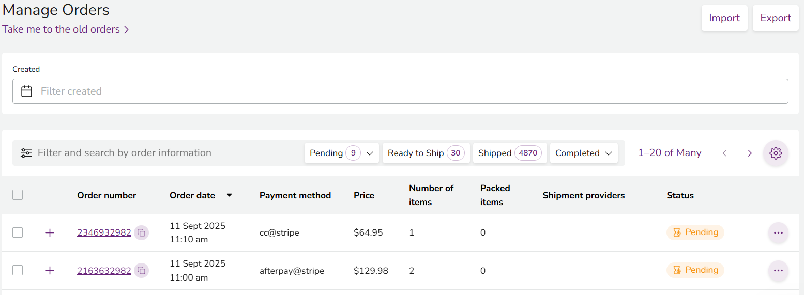The width and height of the screenshot is (804, 295).
Task: Sort by Order date column arrow
Action: click(x=229, y=195)
